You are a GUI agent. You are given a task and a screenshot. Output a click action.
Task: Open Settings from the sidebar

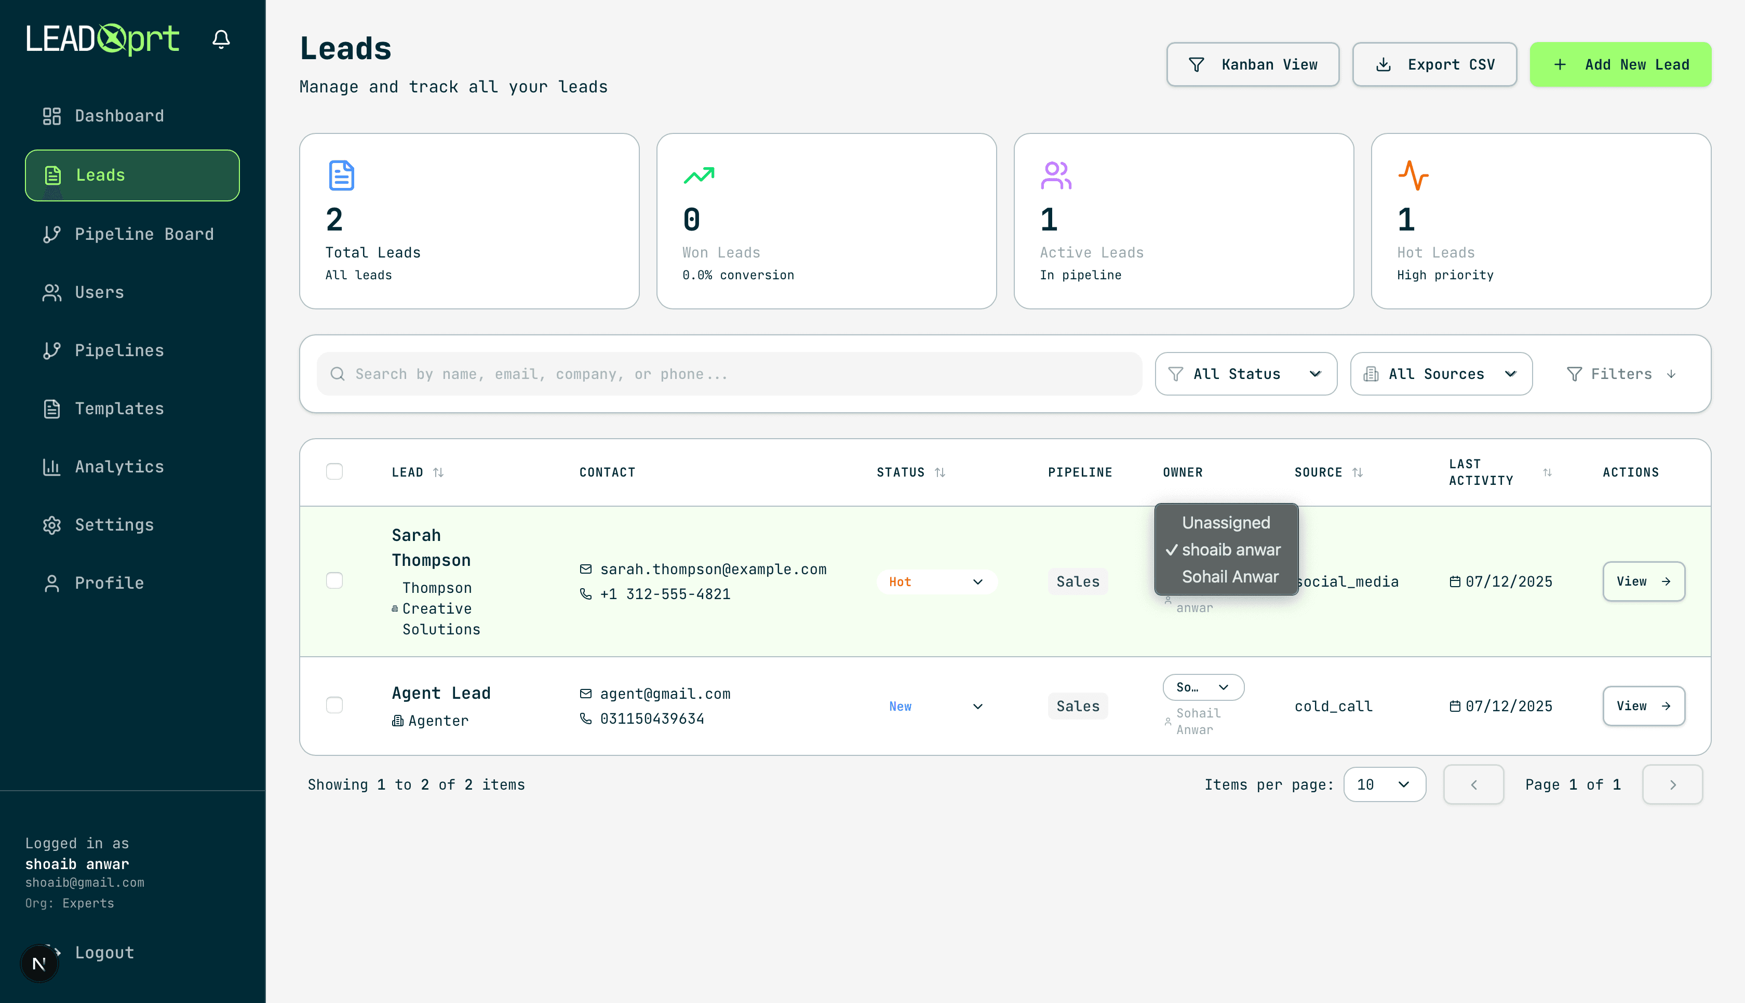(114, 525)
